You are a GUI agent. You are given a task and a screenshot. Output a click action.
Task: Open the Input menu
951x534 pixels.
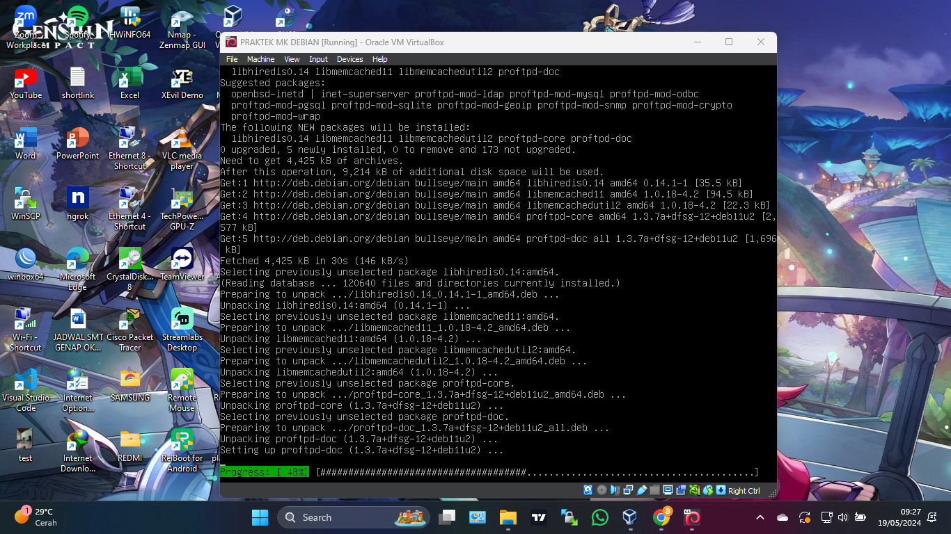pos(318,59)
